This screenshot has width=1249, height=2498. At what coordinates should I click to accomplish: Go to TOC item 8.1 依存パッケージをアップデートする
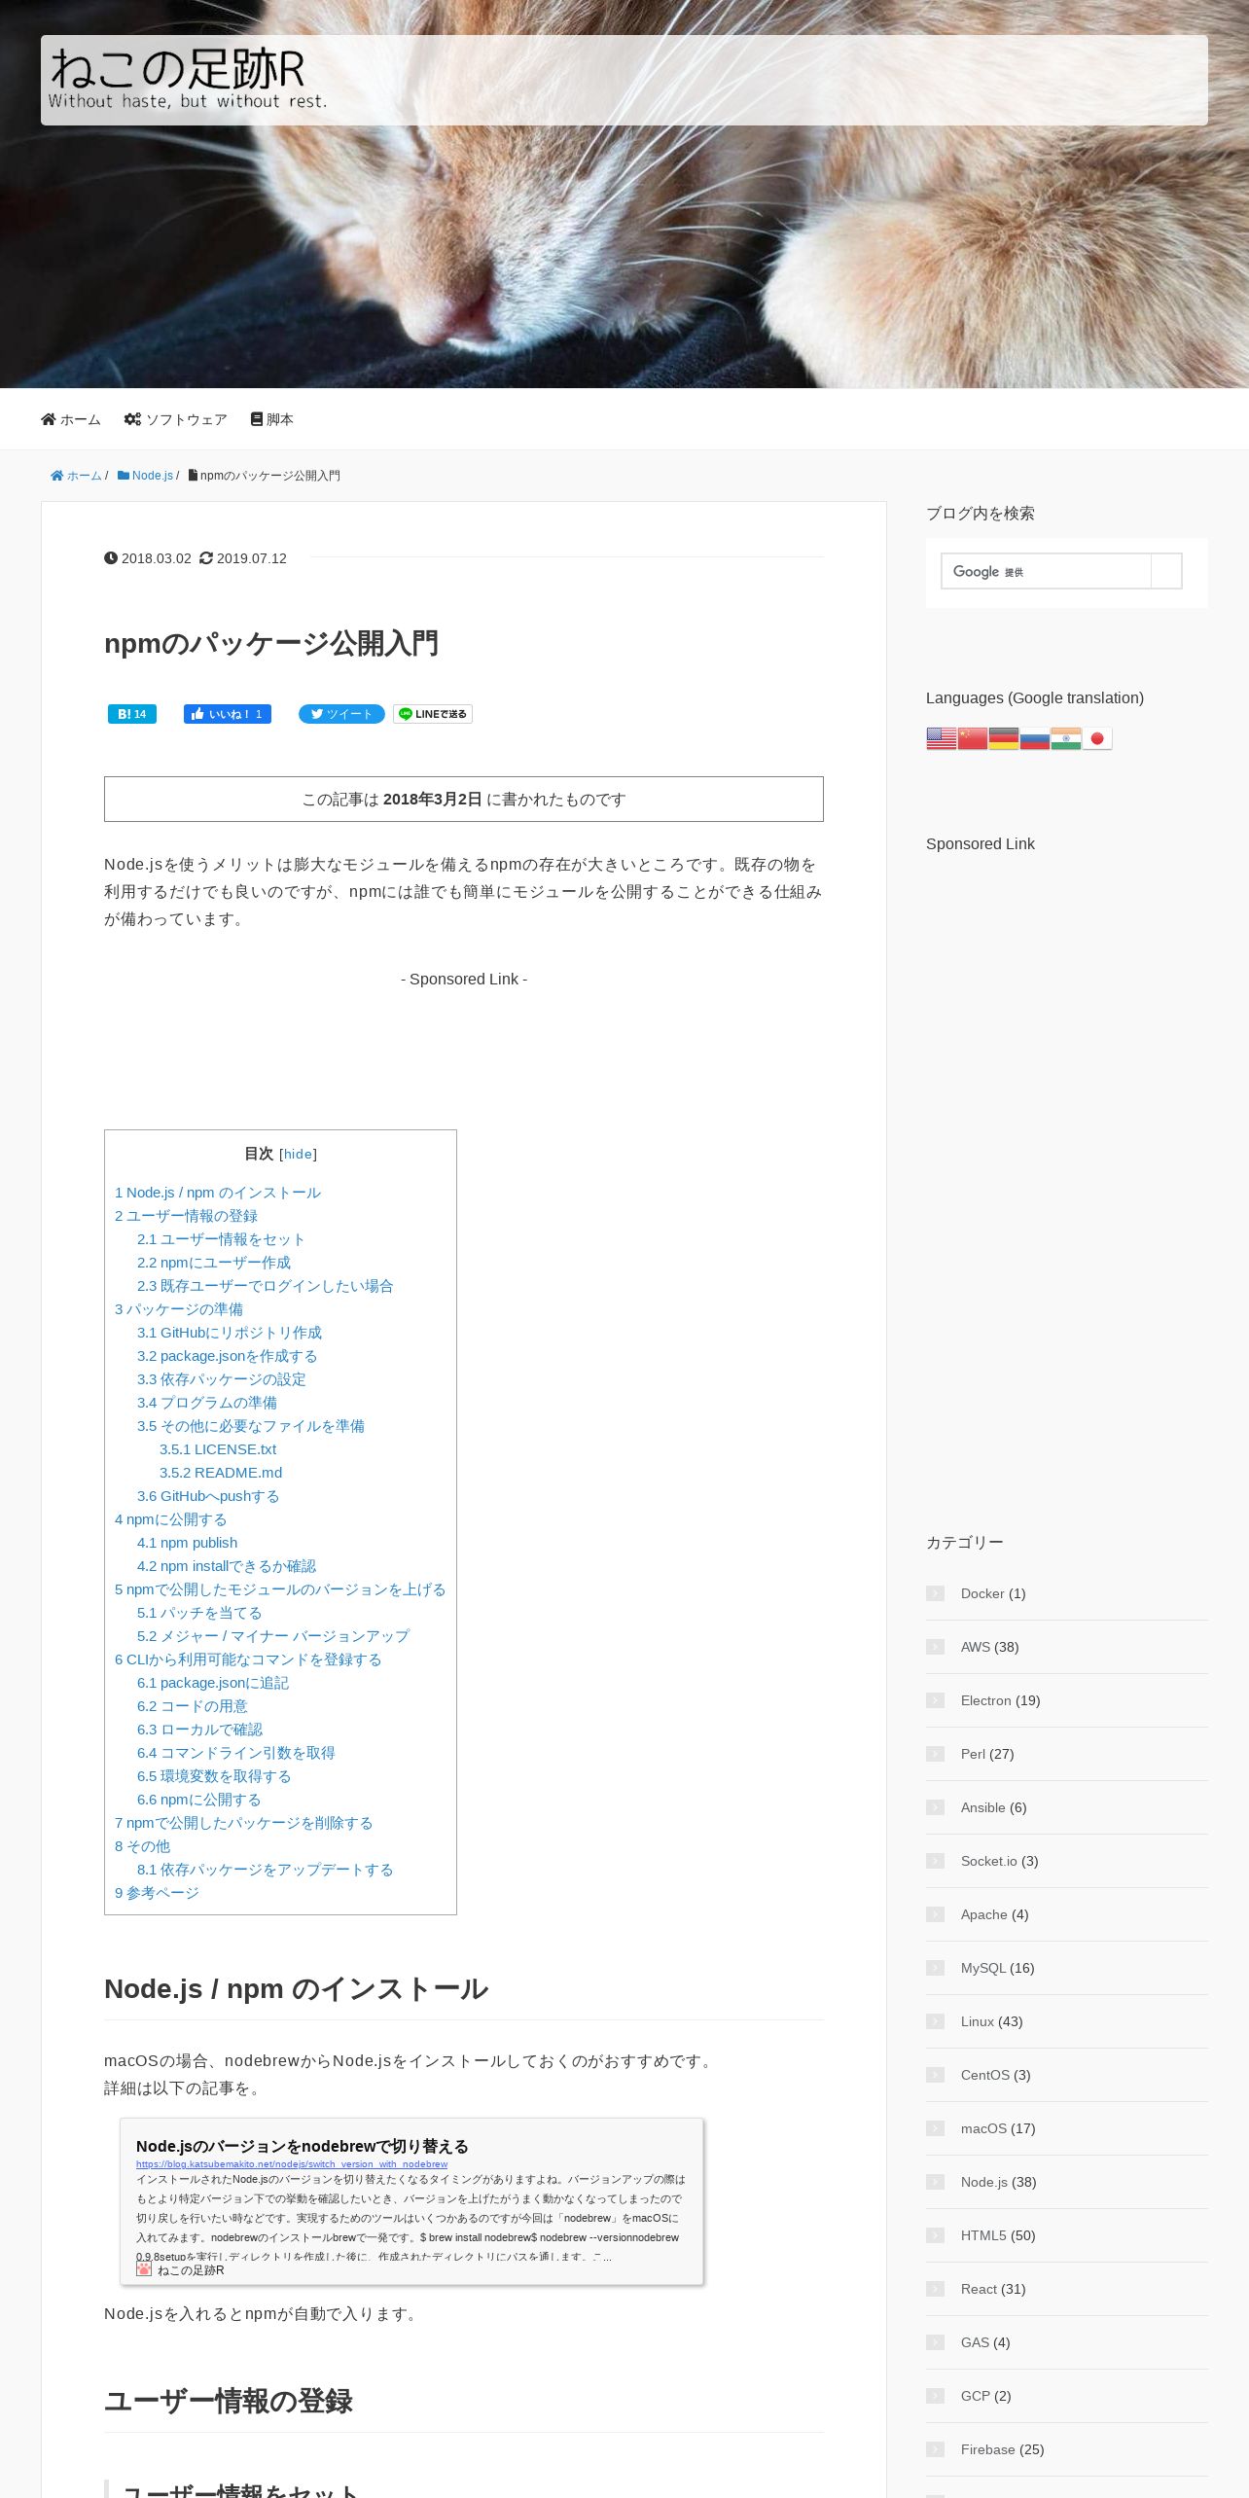coord(266,1870)
